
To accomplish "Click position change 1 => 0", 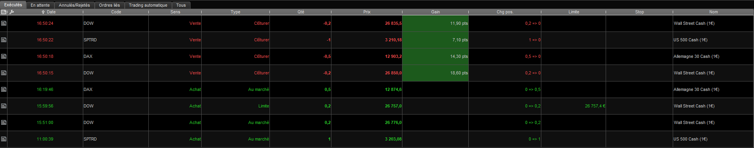I will pos(535,40).
